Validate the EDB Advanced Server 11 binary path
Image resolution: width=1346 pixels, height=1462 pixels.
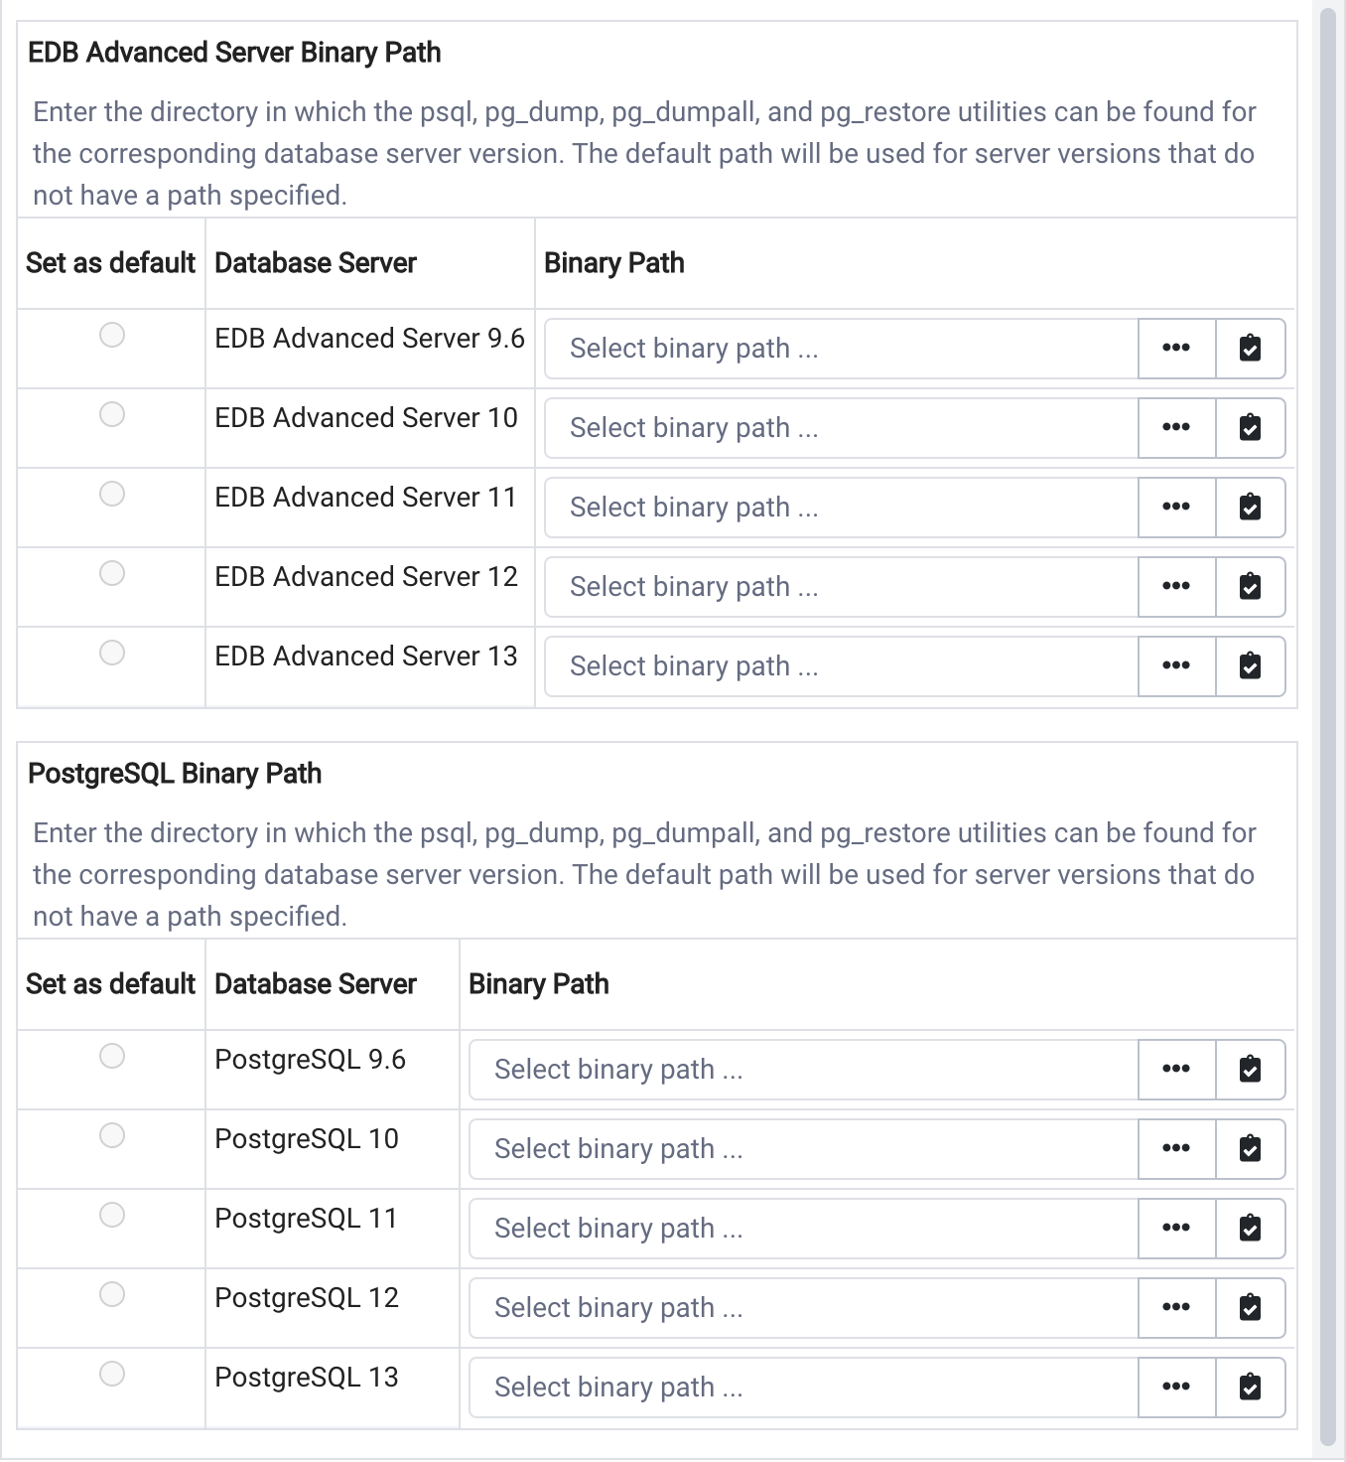pyautogui.click(x=1250, y=507)
